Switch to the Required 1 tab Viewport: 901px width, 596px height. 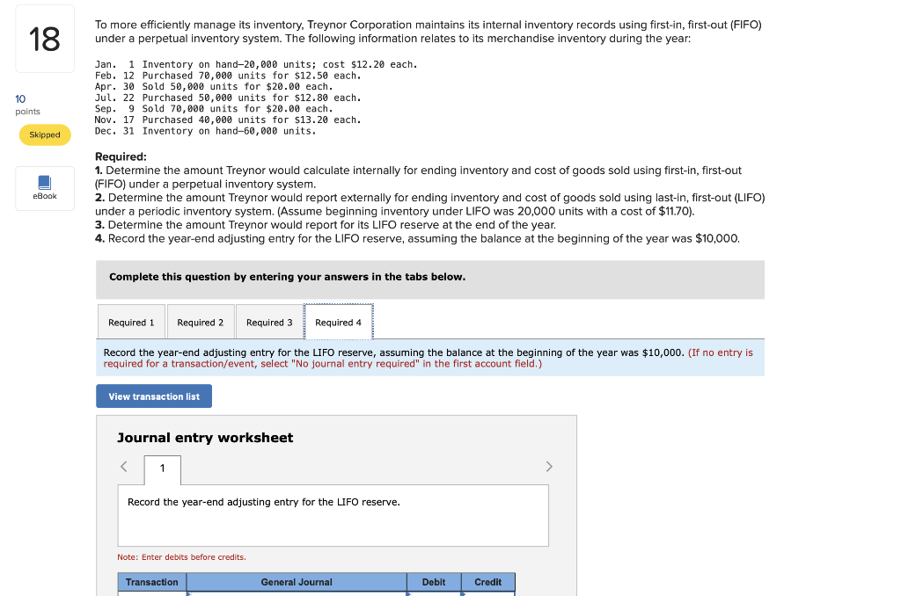(130, 322)
